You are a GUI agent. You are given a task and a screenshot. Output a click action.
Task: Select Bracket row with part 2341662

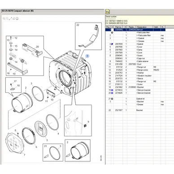(x=135, y=87)
